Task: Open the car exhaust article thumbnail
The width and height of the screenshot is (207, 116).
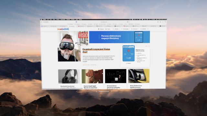Action: (139, 76)
